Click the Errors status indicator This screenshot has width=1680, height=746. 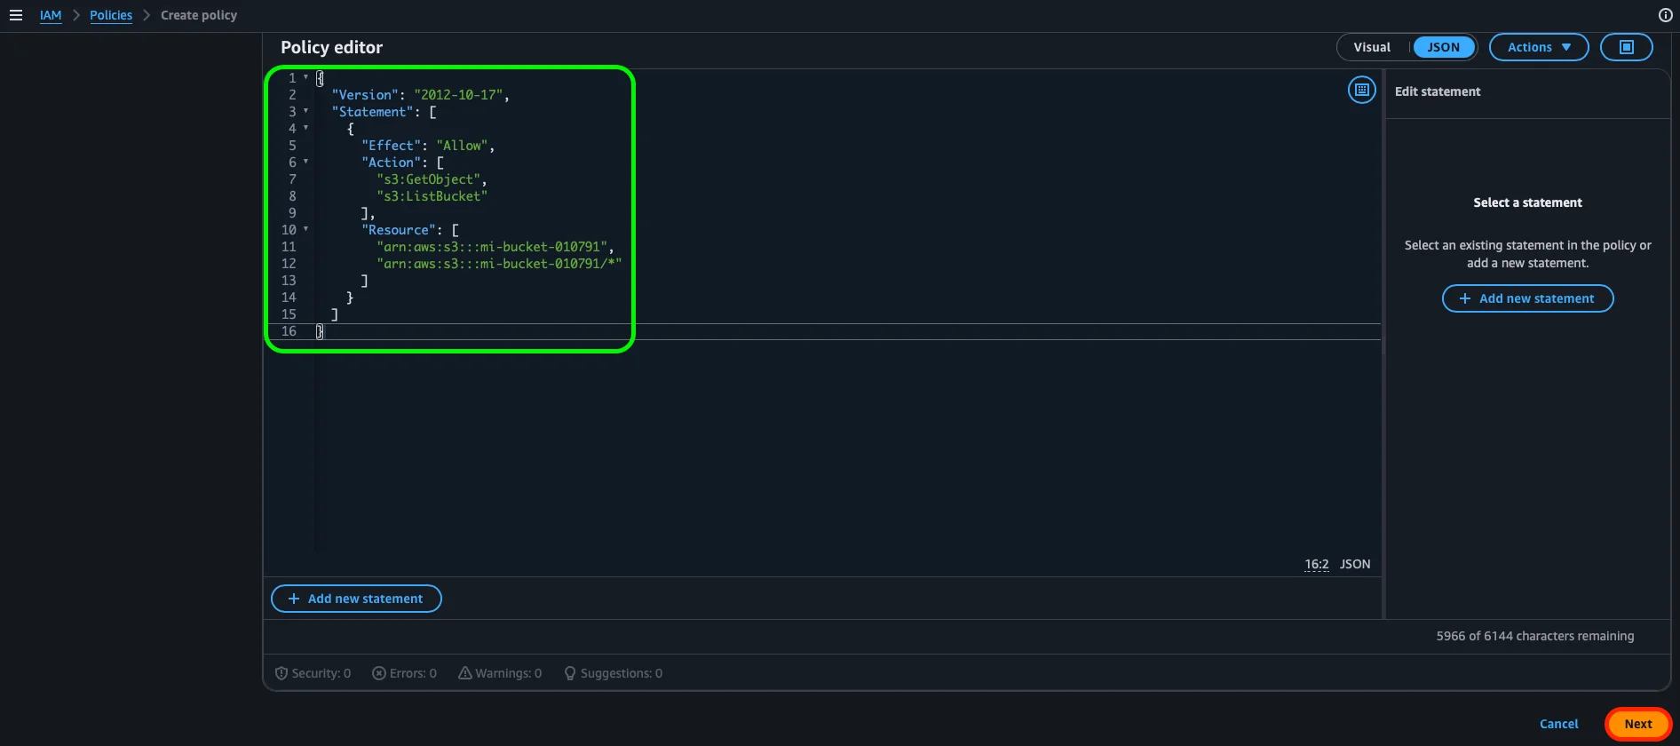404,673
